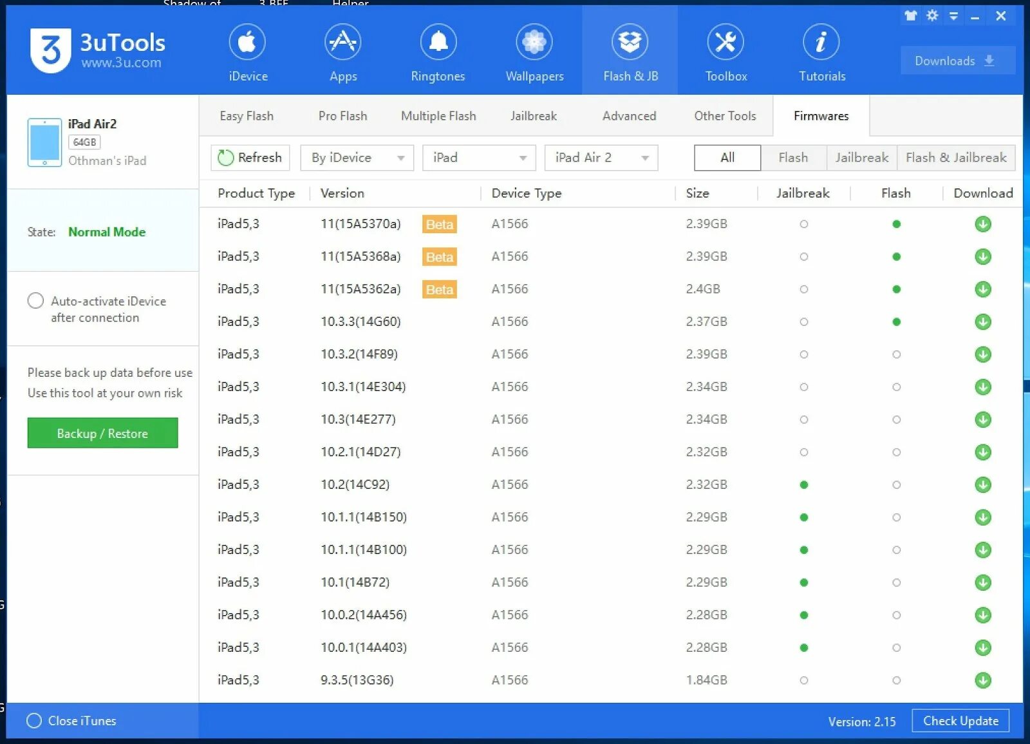The image size is (1030, 744).
Task: Download firmware 10.0.1(14A403)
Action: (x=983, y=647)
